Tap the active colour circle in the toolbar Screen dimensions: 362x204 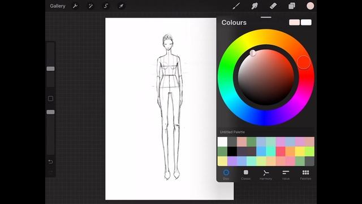pyautogui.click(x=310, y=6)
